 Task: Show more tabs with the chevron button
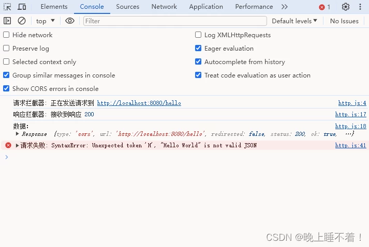pyautogui.click(x=284, y=7)
